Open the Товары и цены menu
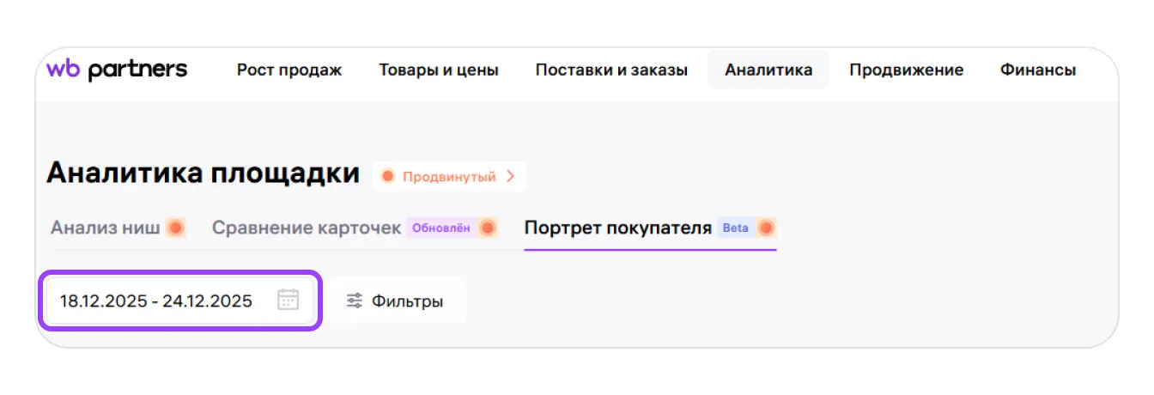Image resolution: width=1154 pixels, height=395 pixels. [439, 70]
